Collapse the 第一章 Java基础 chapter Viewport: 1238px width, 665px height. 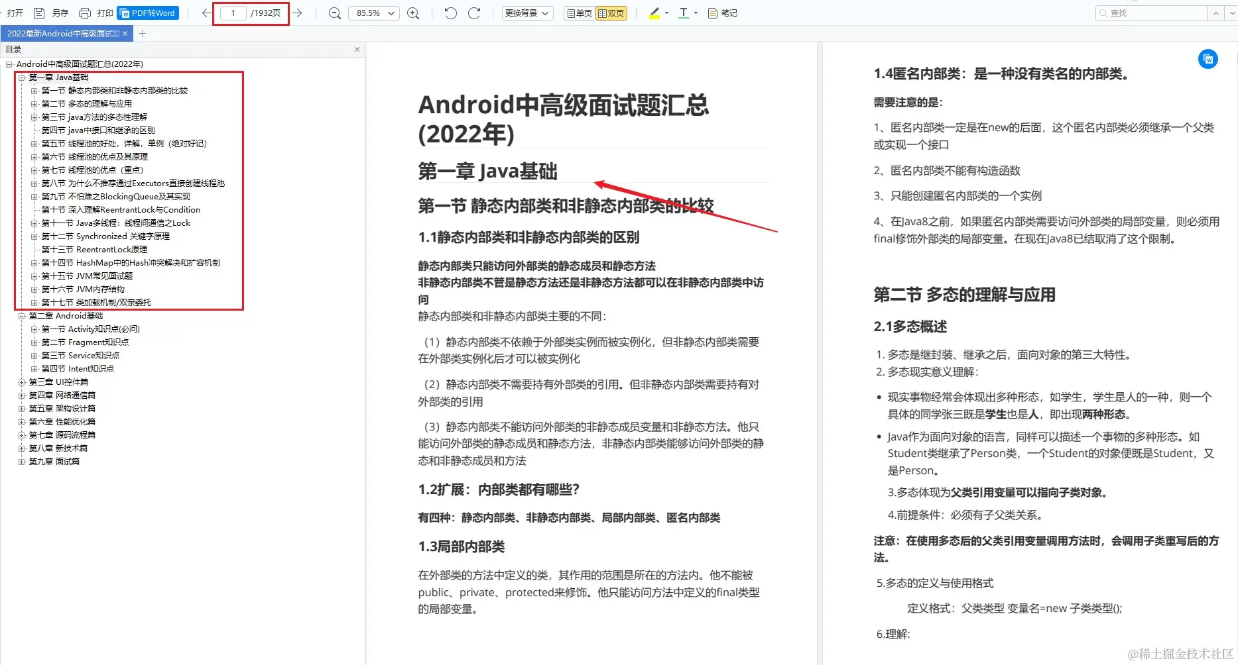(22, 77)
